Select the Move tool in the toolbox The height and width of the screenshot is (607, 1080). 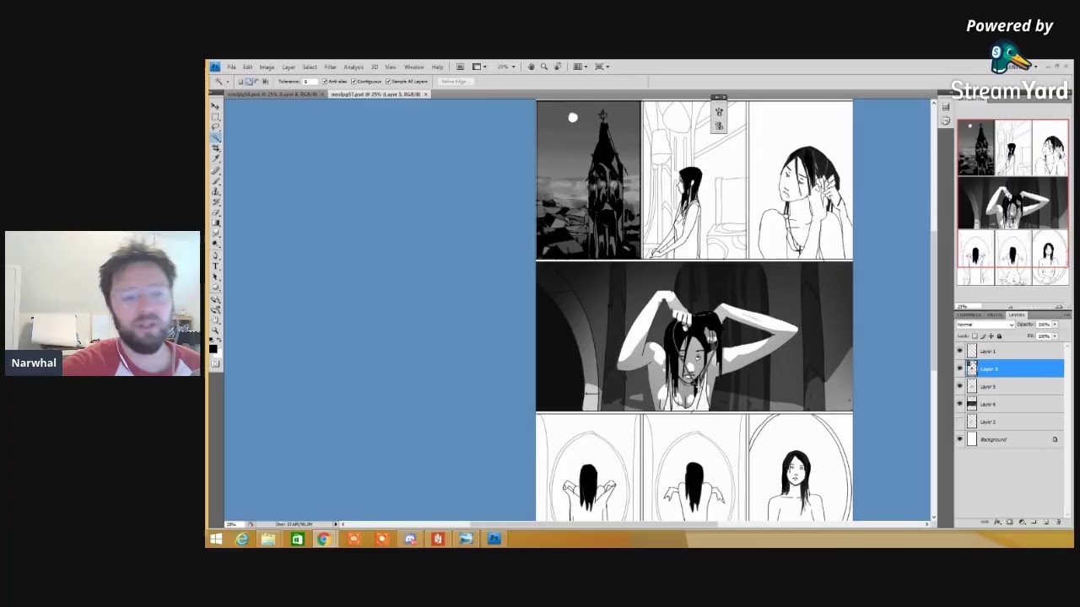click(215, 106)
